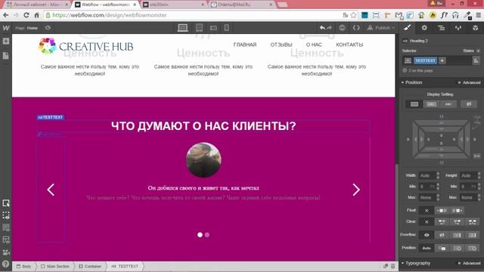Undo the last change

pos(322,28)
